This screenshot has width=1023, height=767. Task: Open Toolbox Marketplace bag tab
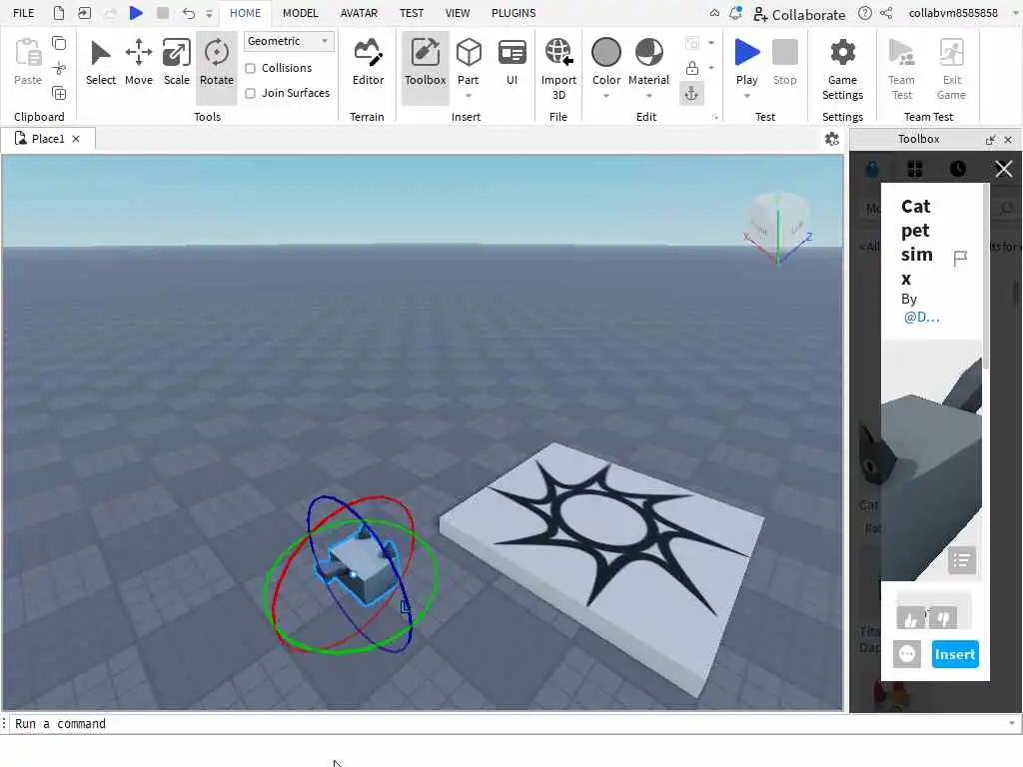click(871, 169)
